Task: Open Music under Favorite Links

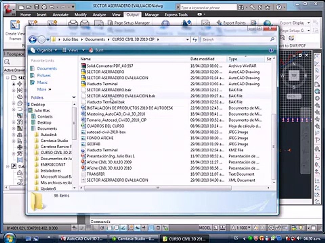Action: coord(42,82)
